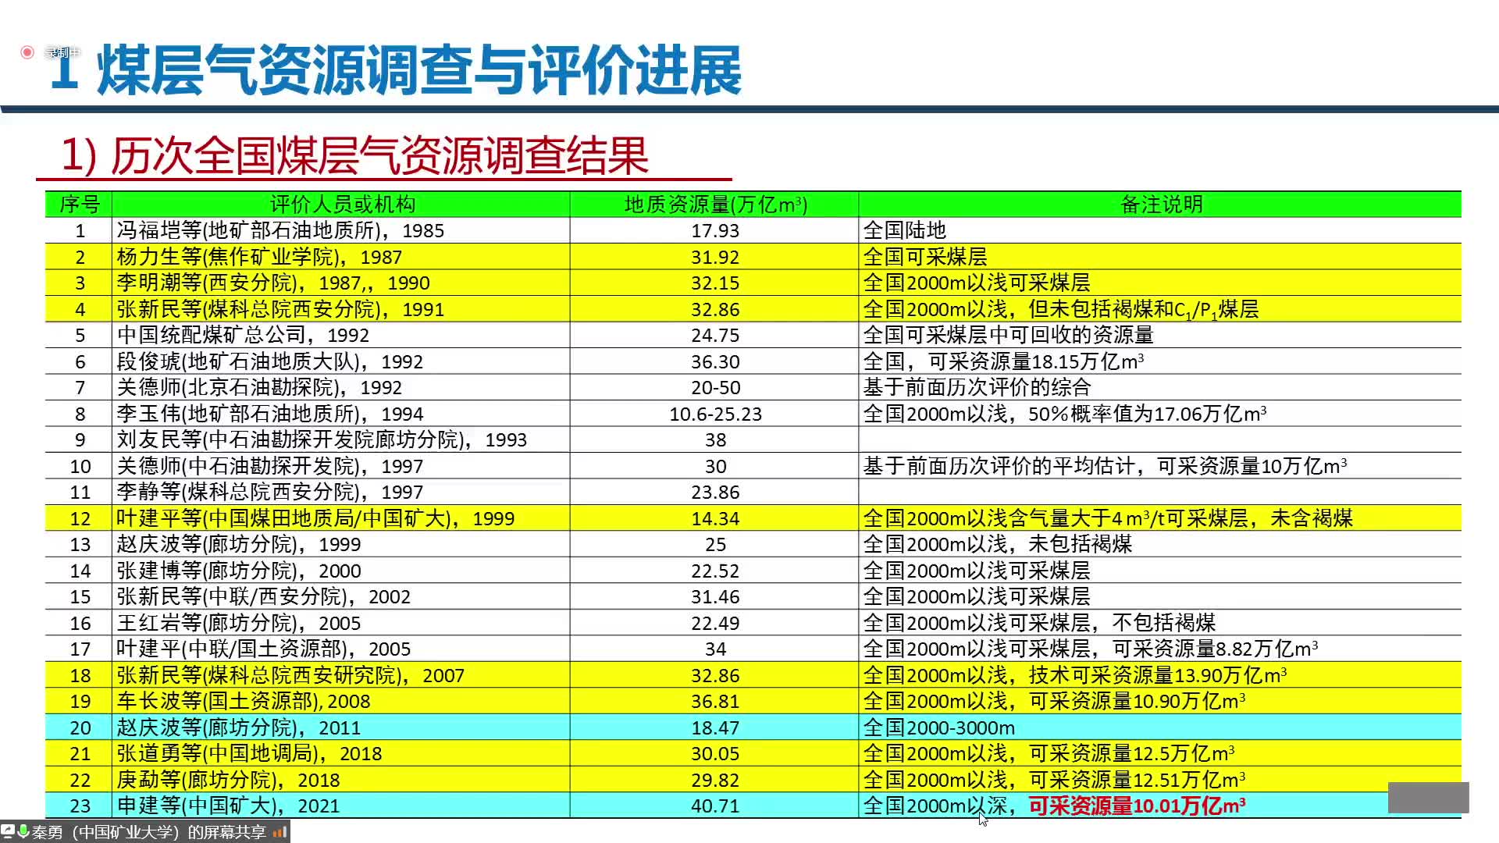Click the red recording indicator icon
The image size is (1499, 843).
pyautogui.click(x=27, y=52)
